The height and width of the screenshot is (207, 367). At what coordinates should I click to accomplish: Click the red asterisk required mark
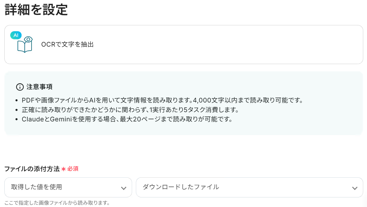[x=63, y=169]
